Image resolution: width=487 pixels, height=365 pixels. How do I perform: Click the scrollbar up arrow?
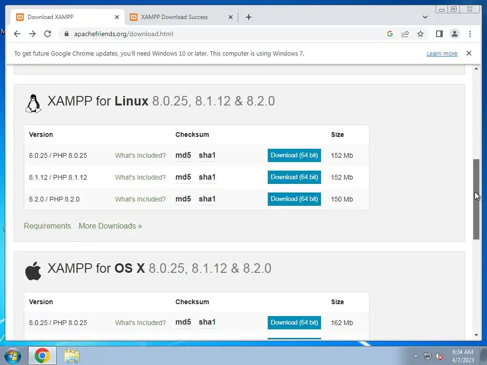tap(476, 68)
